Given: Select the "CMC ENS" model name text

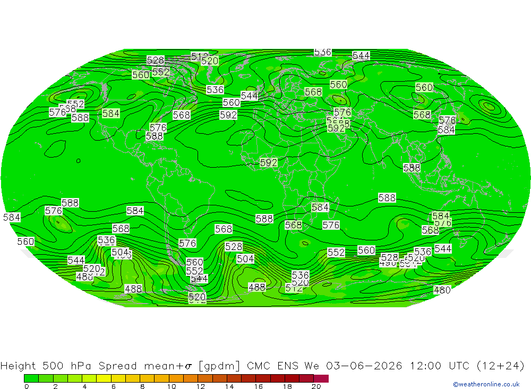Looking at the screenshot, I should click(x=272, y=366).
